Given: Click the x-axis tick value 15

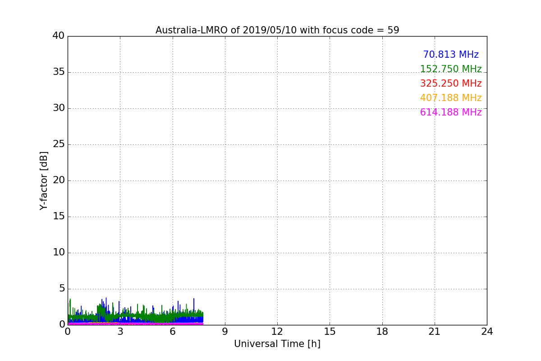Looking at the screenshot, I should point(330,332).
